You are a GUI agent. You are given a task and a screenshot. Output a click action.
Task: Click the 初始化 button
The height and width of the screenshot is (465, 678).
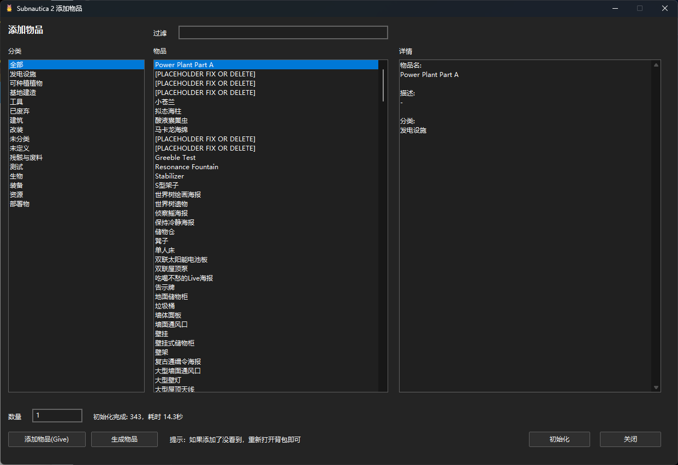click(560, 439)
